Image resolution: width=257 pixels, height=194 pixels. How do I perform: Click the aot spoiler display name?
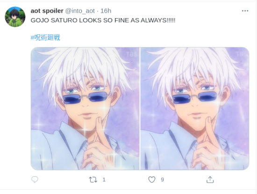[47, 11]
